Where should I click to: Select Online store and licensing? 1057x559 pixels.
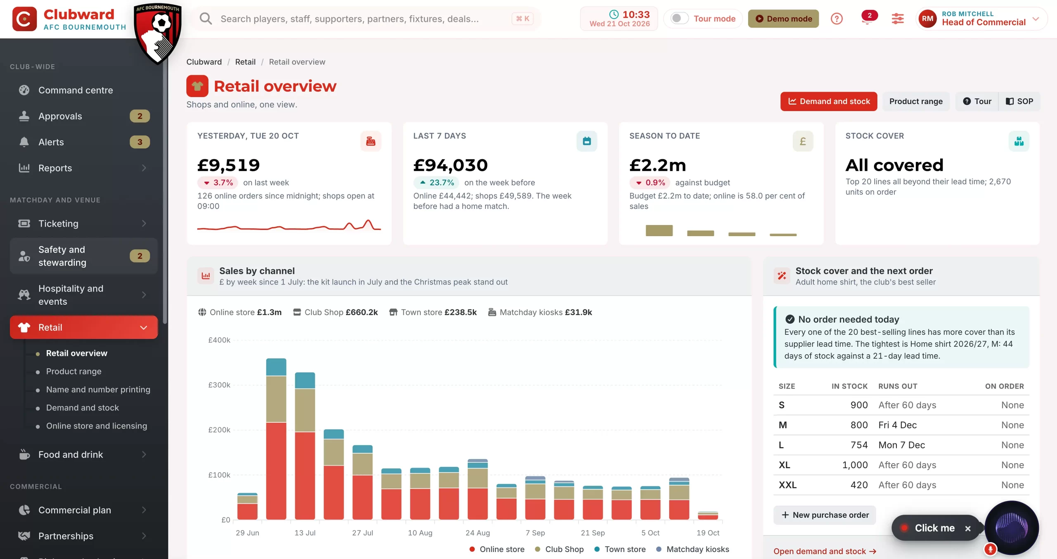[96, 426]
